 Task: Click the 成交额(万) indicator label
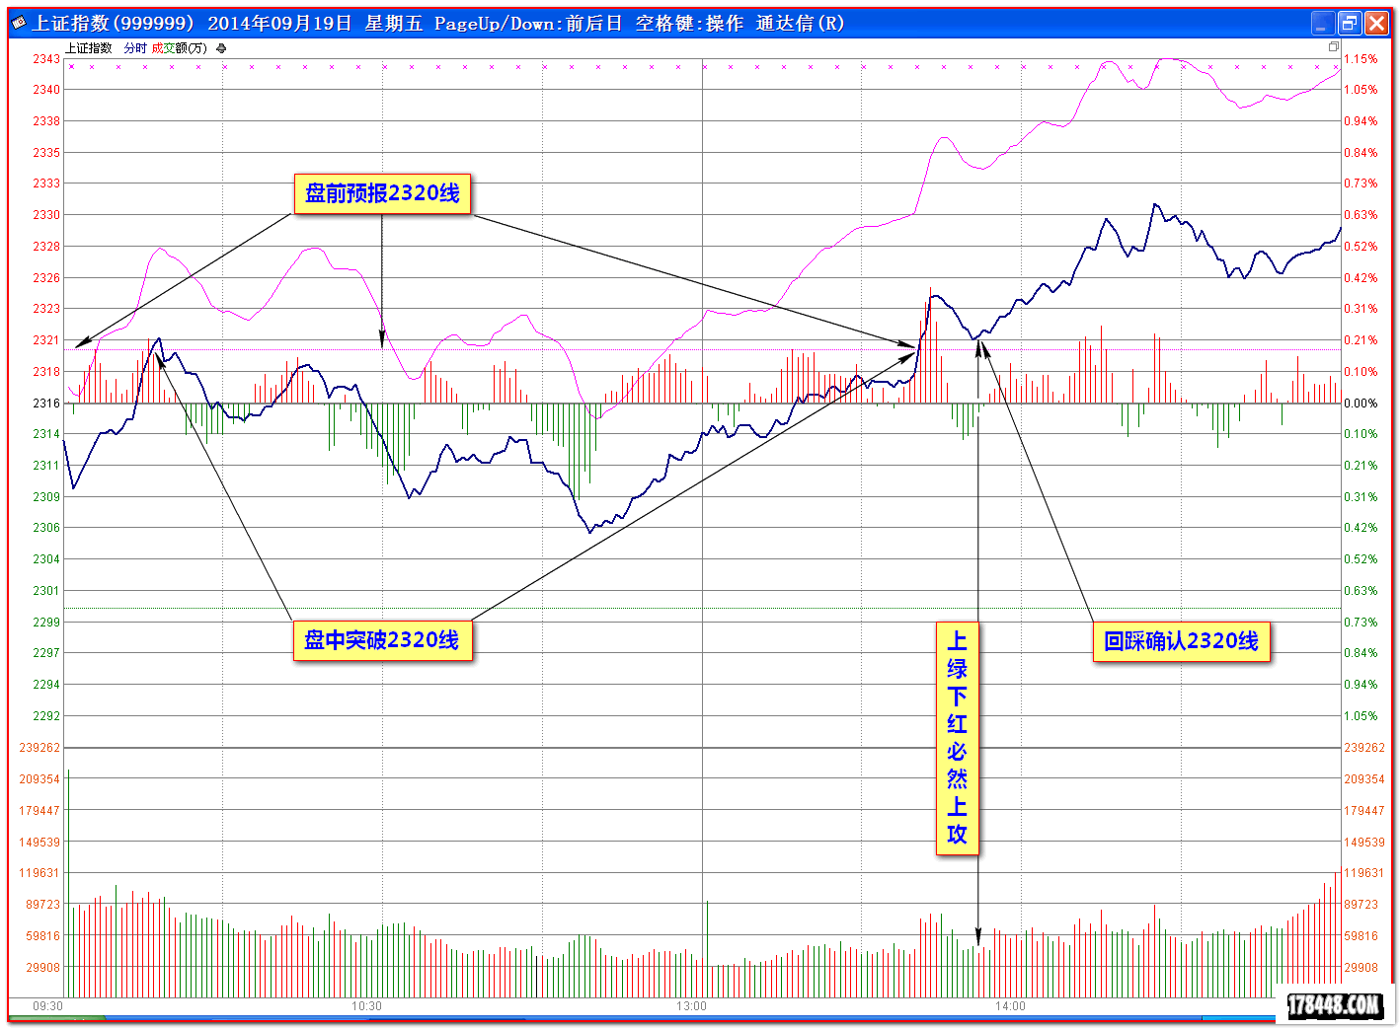pos(180,47)
